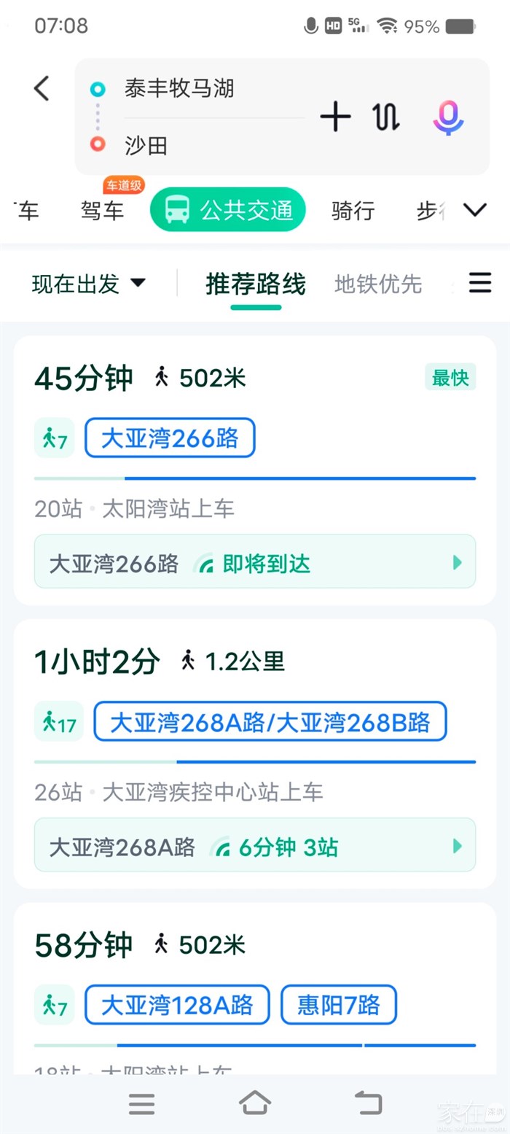The image size is (510, 1134).
Task: Swap origin and destination locations
Action: 386,117
